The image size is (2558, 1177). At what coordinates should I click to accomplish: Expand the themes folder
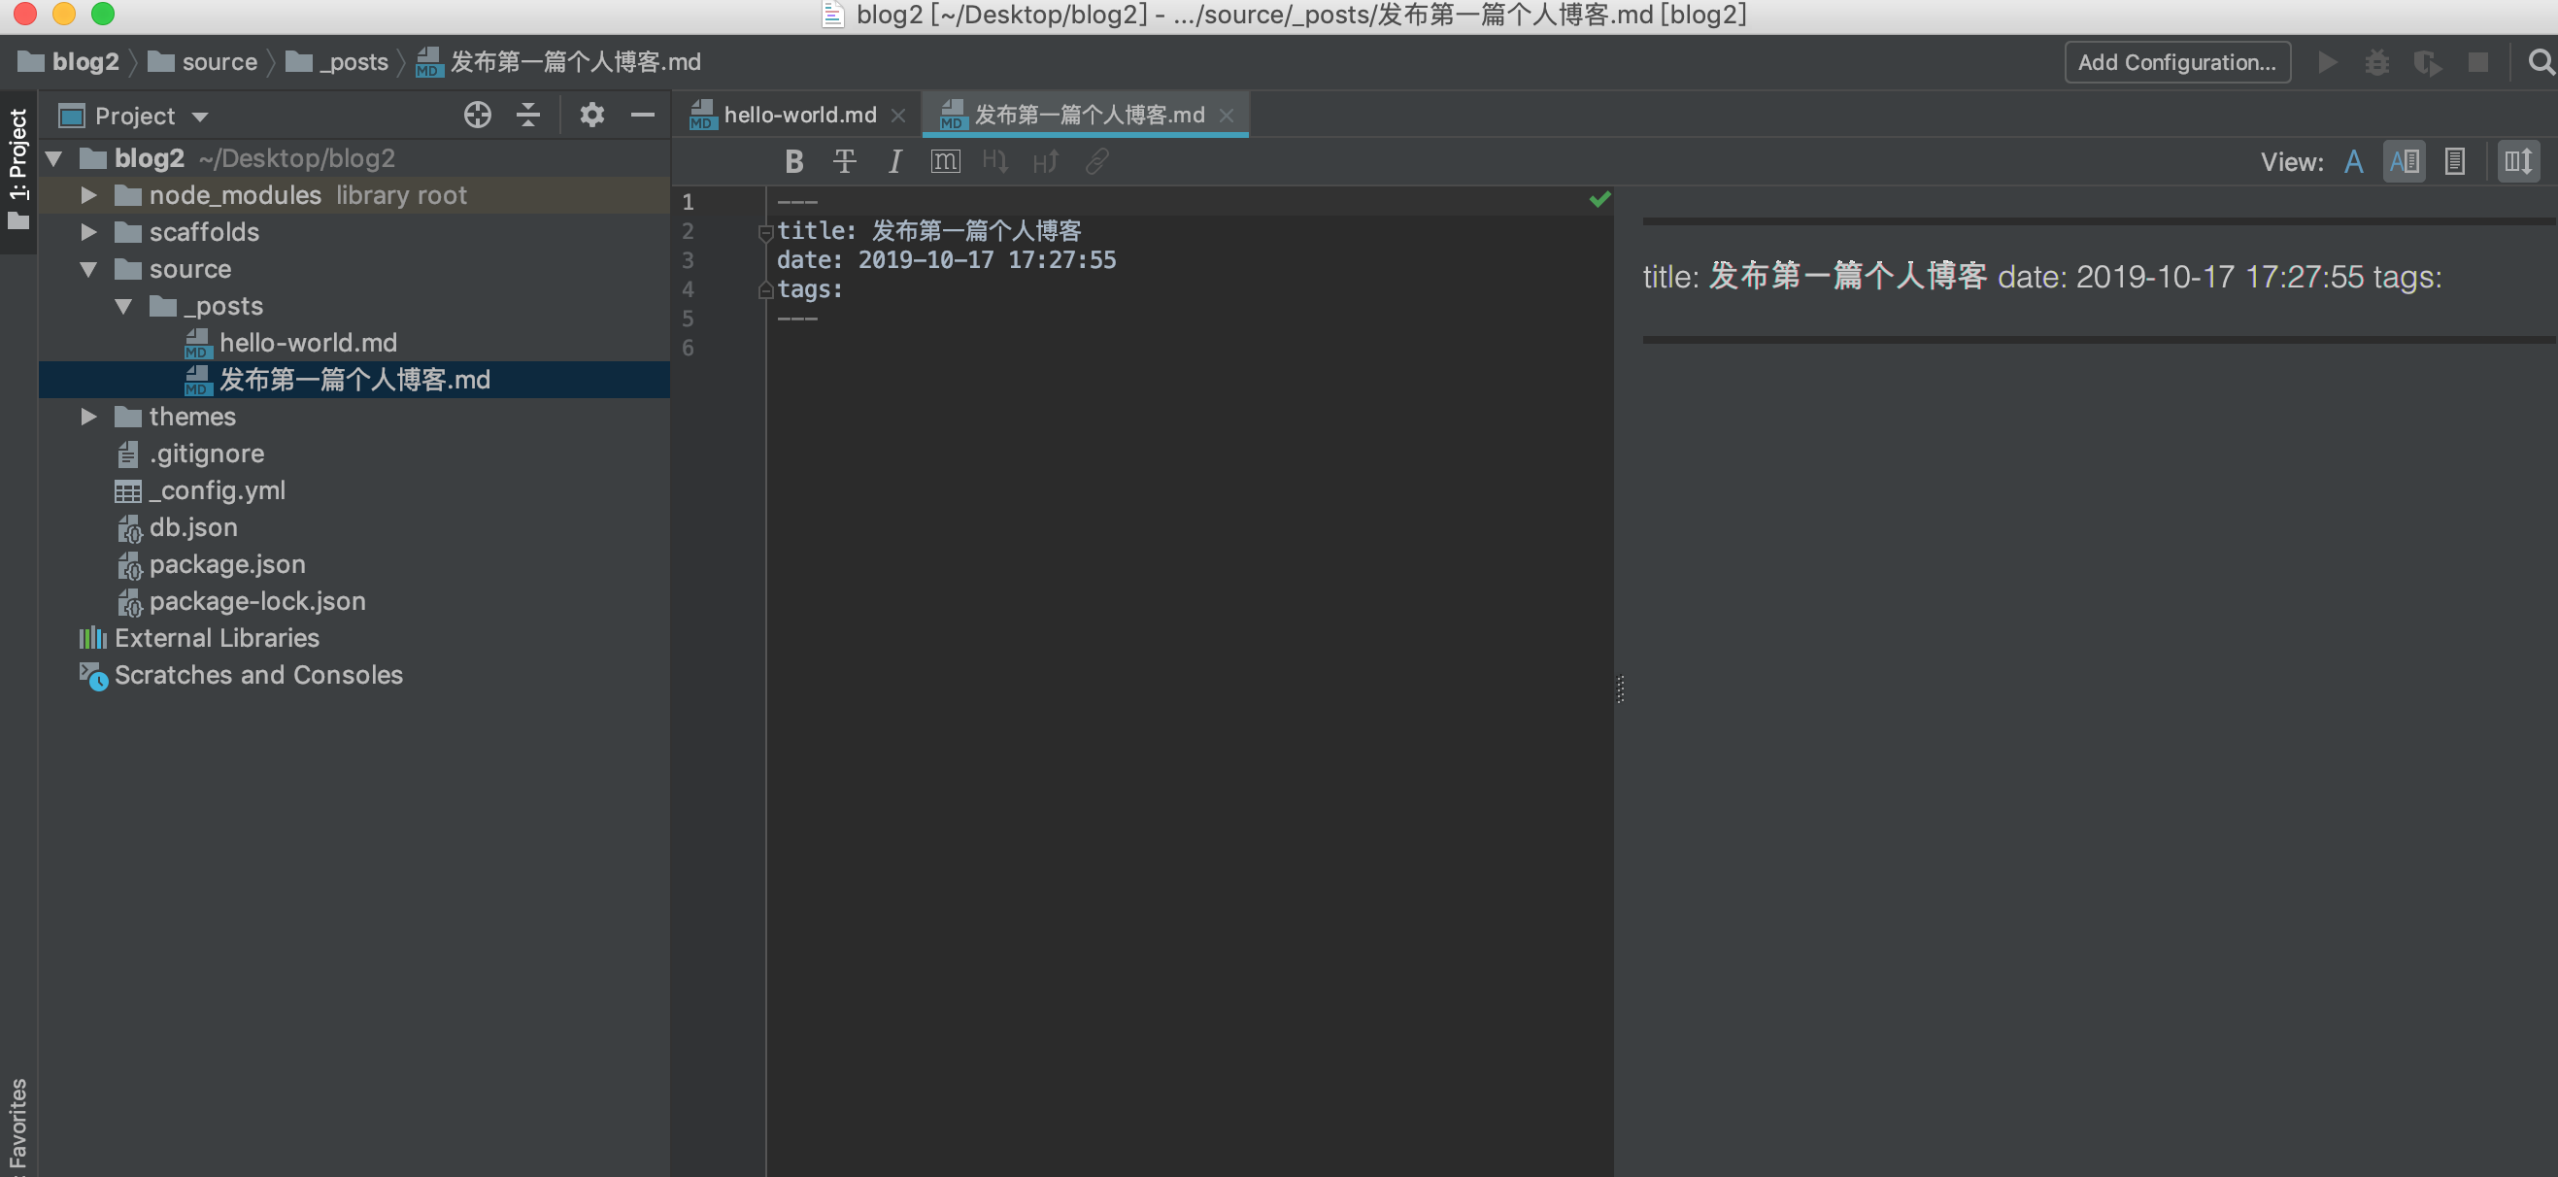coord(88,417)
